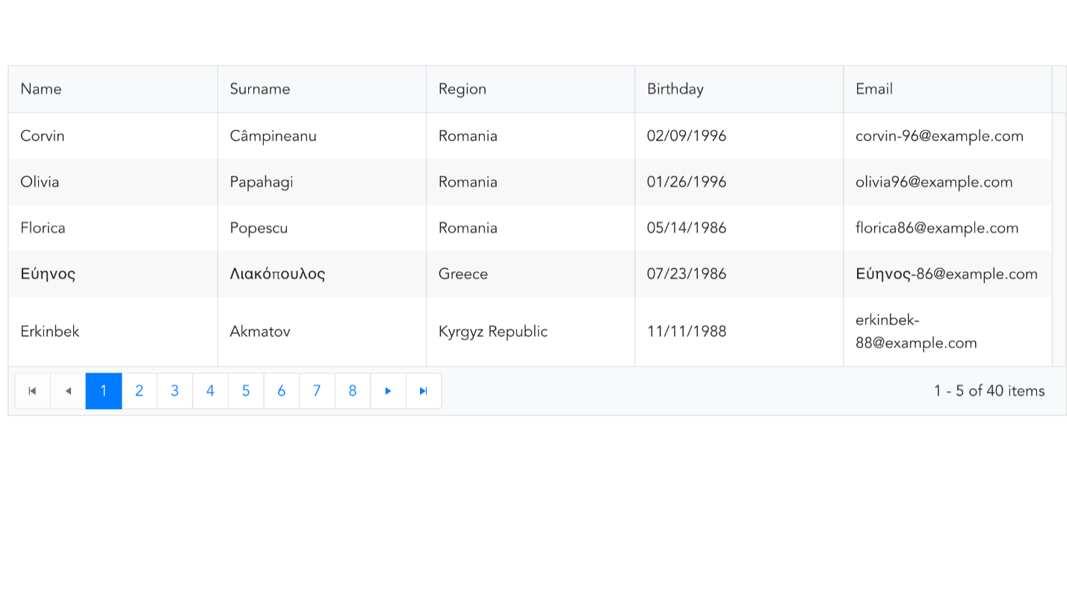Navigate to page 8

pos(352,390)
